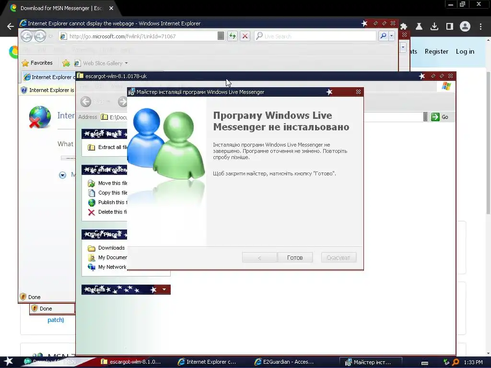Click Extract all files folder icon
The image size is (491, 368).
click(x=91, y=148)
